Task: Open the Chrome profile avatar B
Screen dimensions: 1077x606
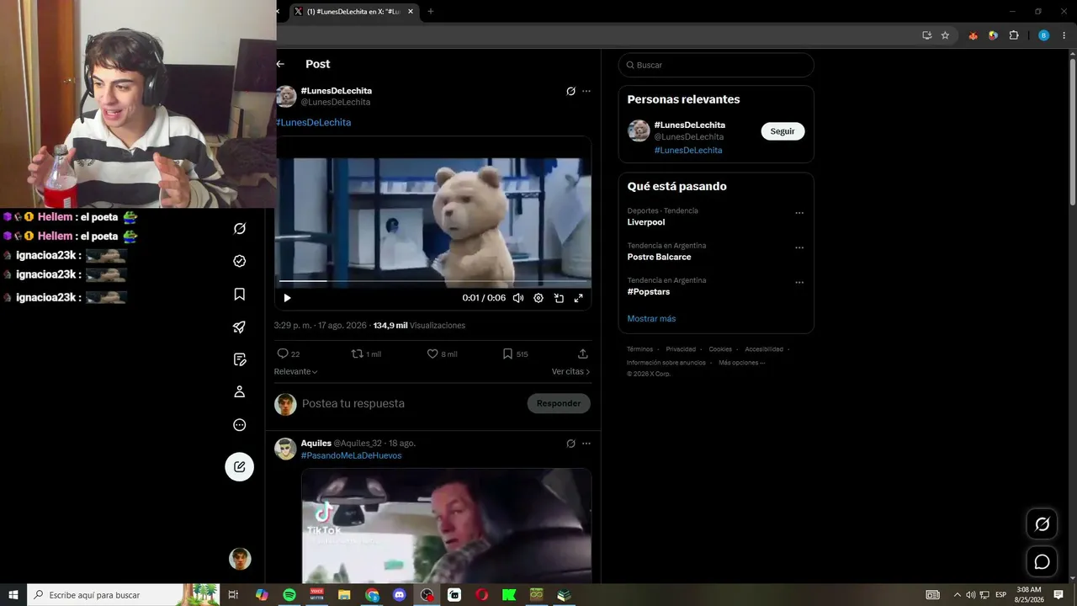Action: click(1044, 35)
